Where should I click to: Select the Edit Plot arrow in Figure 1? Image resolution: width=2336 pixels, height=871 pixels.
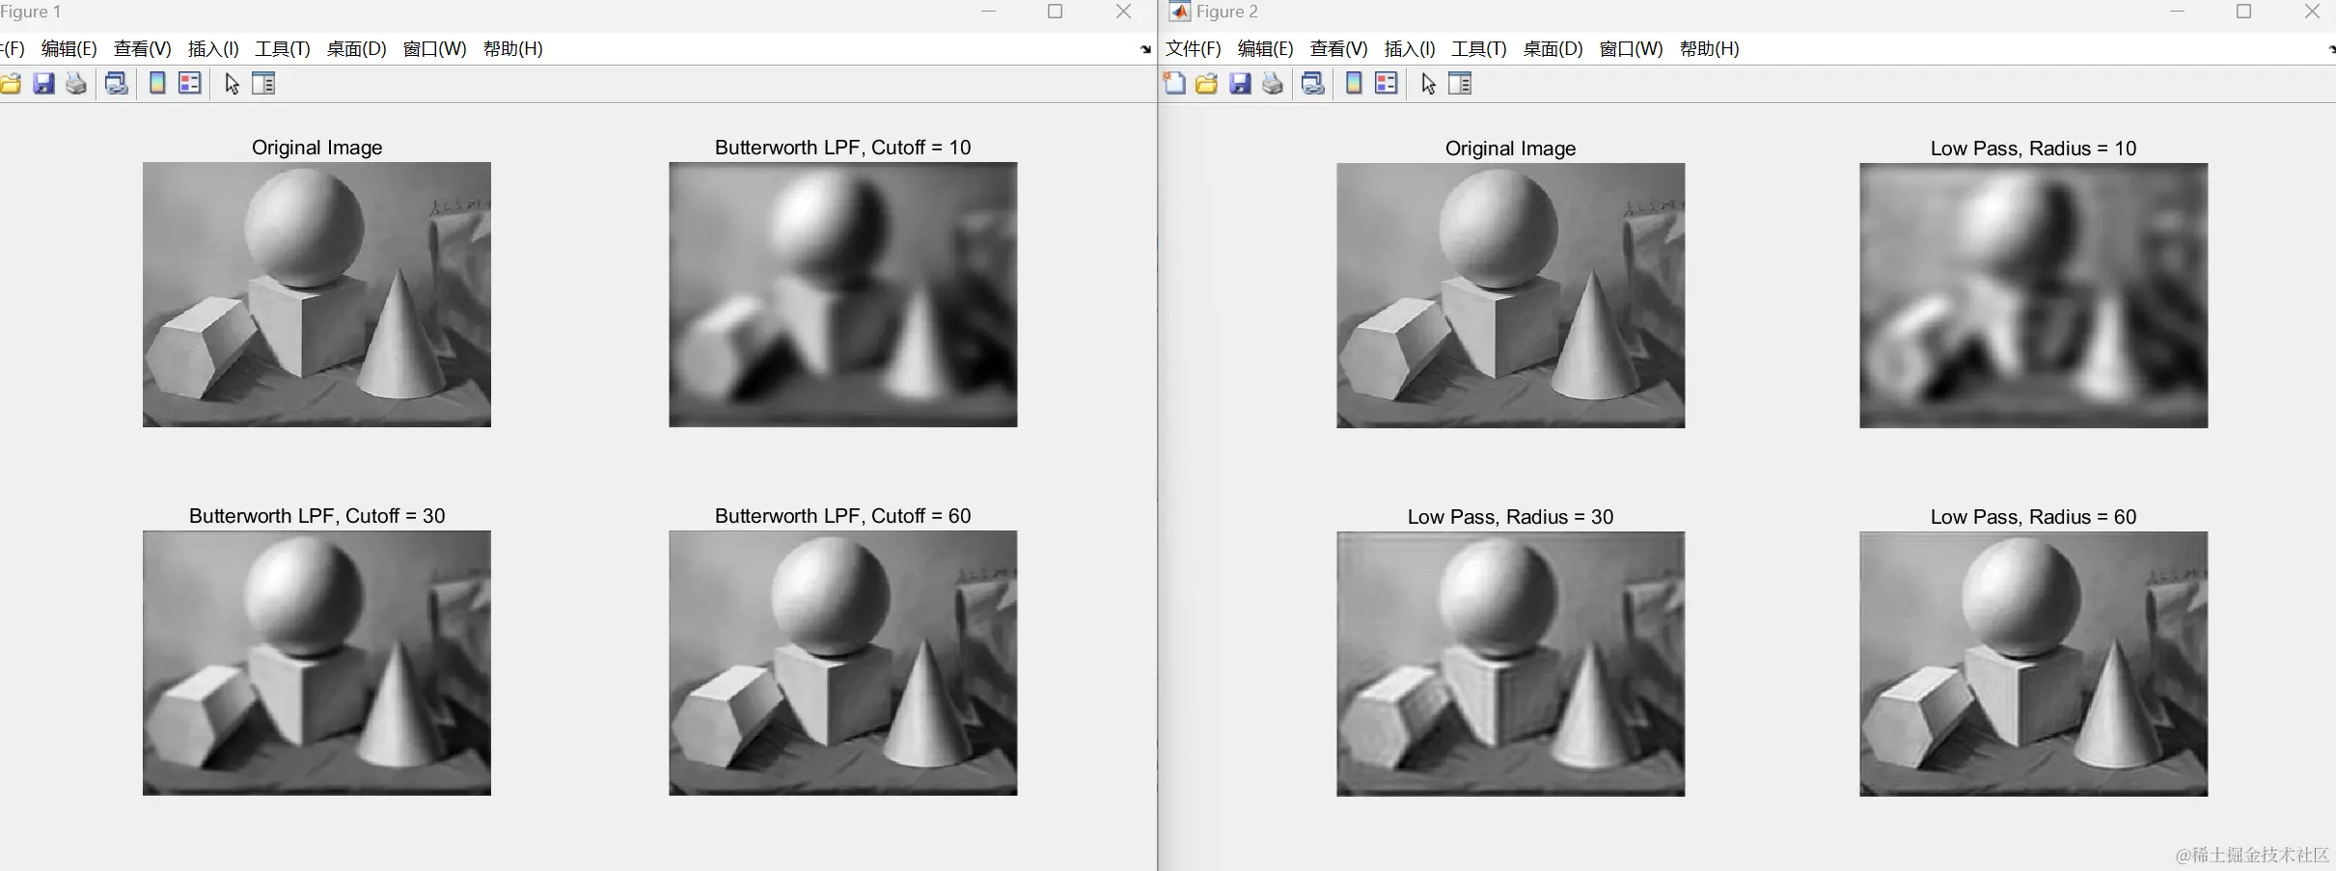pyautogui.click(x=232, y=84)
